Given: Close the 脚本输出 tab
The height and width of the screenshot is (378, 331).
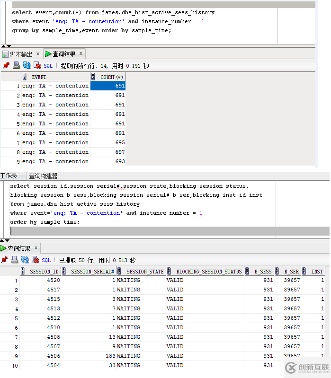Looking at the screenshot, I should tap(38, 54).
